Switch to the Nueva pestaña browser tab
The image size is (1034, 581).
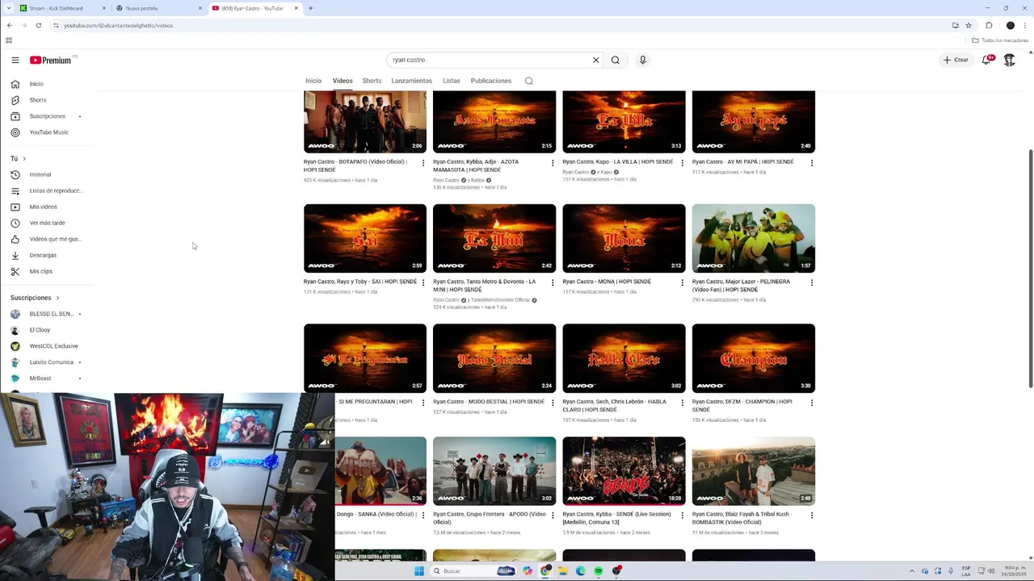[158, 8]
